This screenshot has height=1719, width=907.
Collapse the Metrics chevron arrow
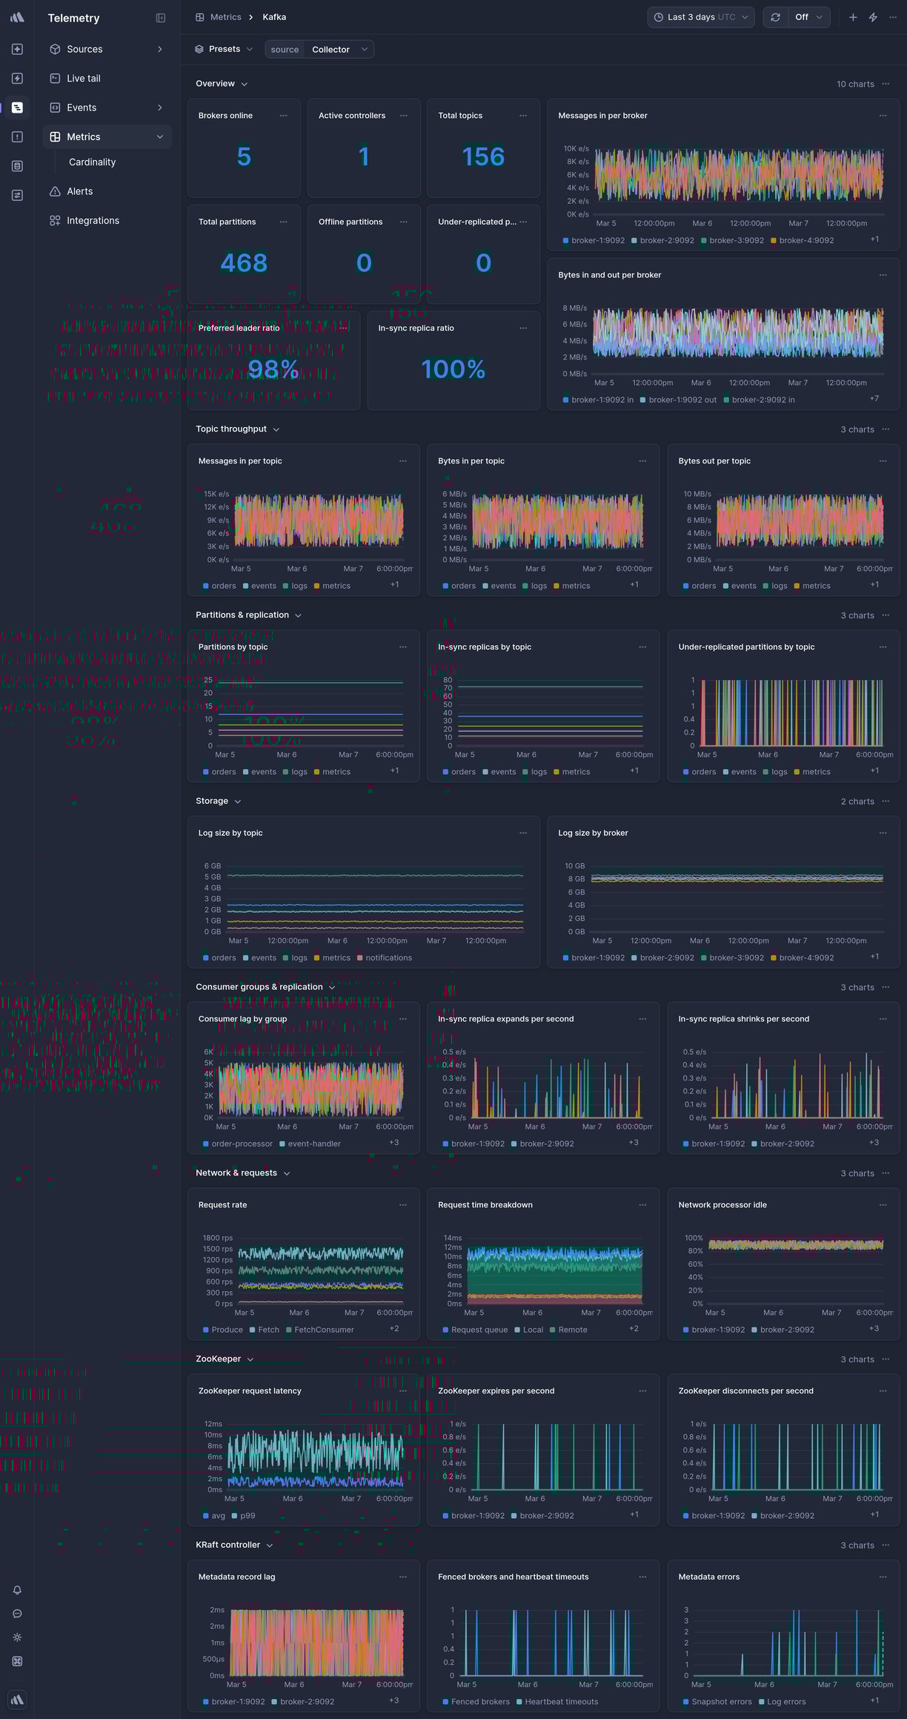(x=160, y=136)
